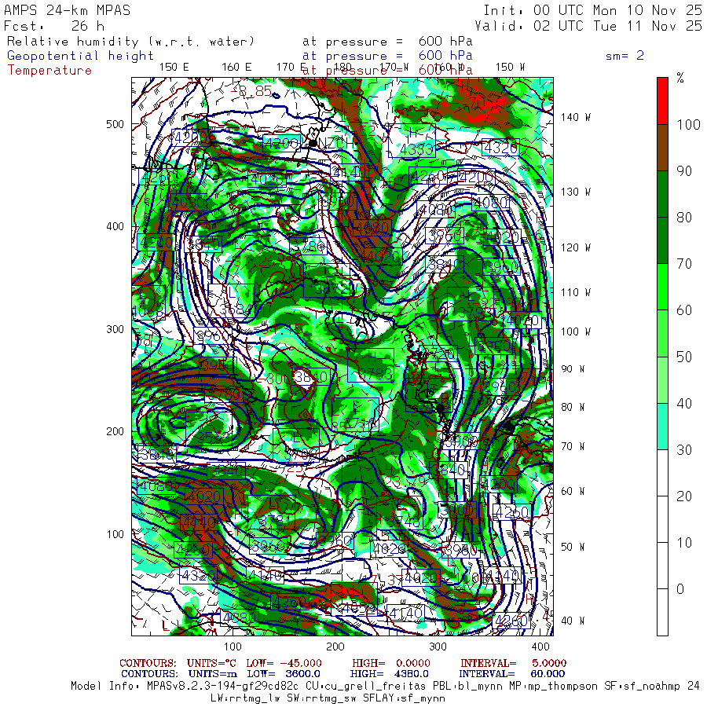Click the white 0–10% color bar segment
Image resolution: width=707 pixels, height=707 pixels.
[x=662, y=566]
